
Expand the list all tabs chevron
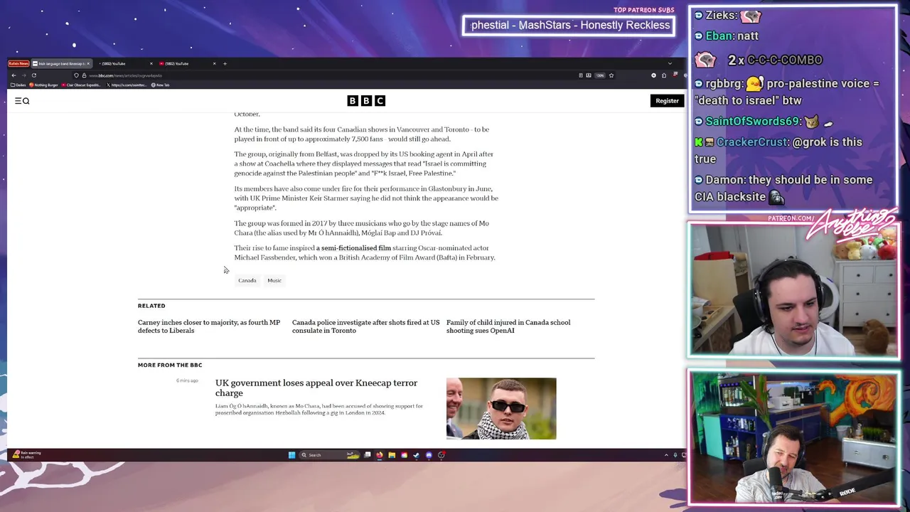(x=670, y=63)
